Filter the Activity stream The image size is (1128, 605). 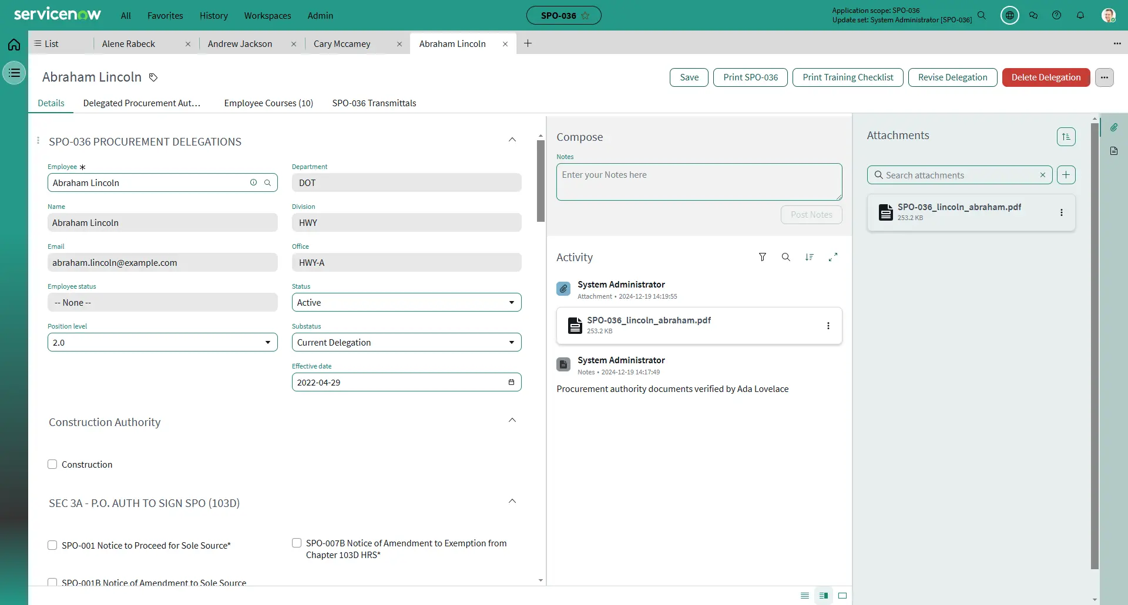click(x=762, y=257)
